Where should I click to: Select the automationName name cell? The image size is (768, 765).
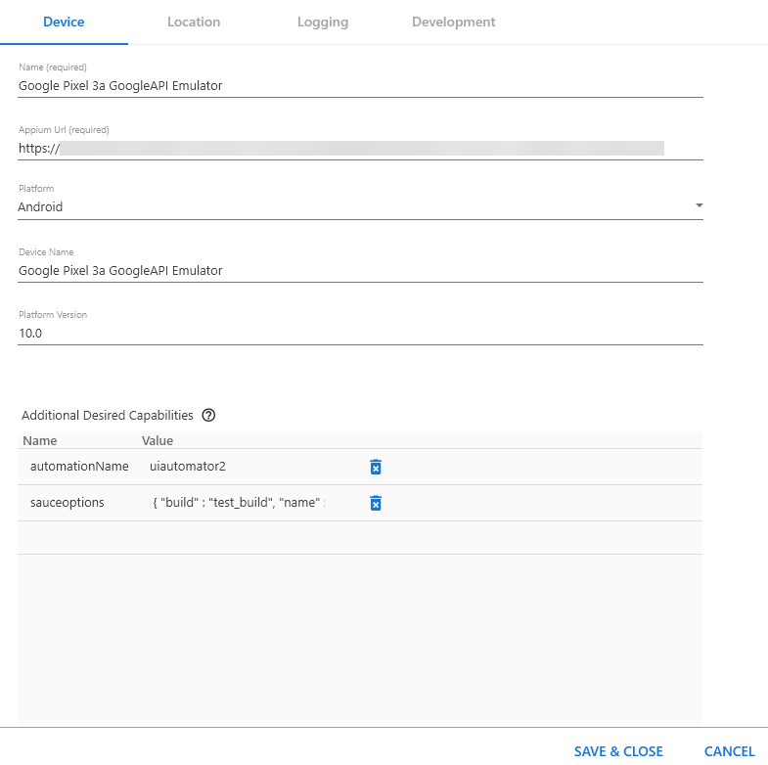click(79, 467)
